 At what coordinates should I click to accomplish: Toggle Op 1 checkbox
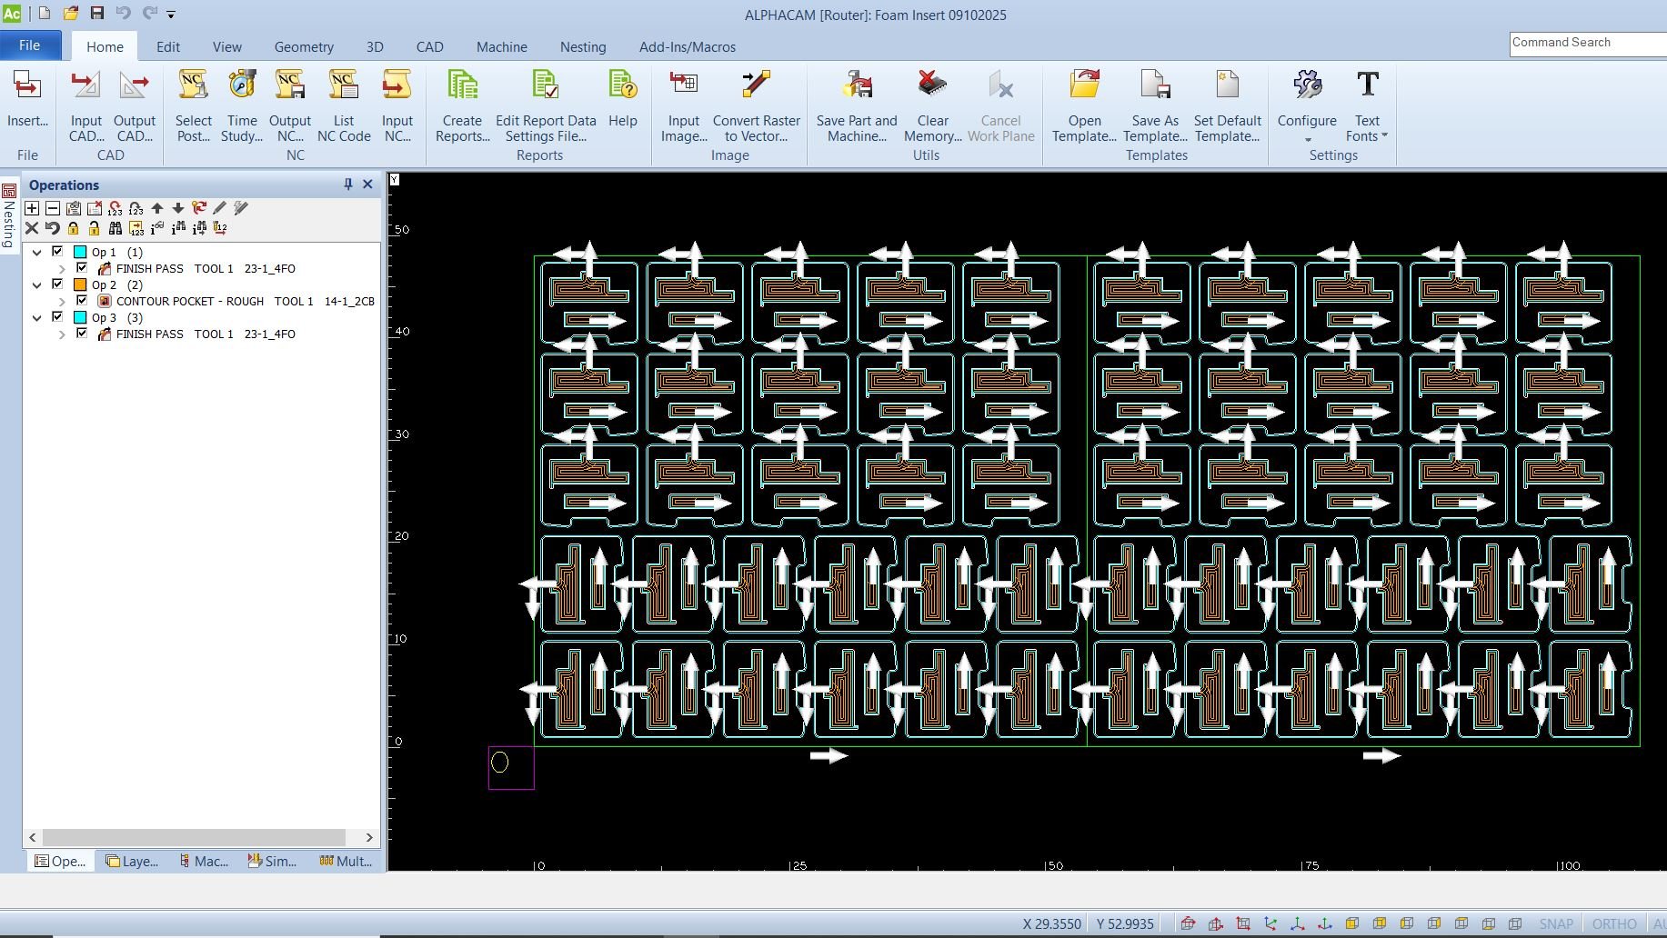click(57, 251)
